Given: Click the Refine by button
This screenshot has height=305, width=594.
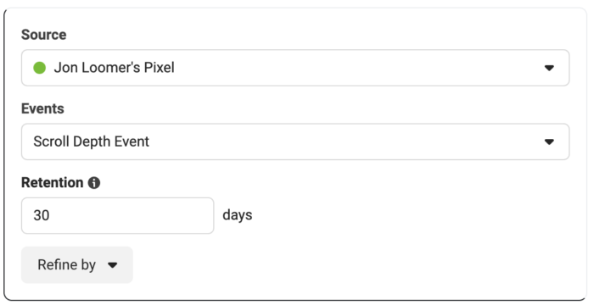Looking at the screenshot, I should pyautogui.click(x=77, y=265).
